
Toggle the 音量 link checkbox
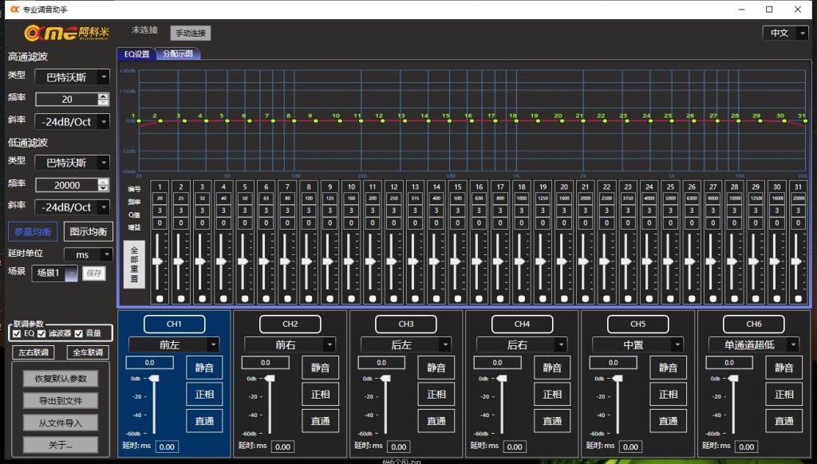(x=79, y=333)
